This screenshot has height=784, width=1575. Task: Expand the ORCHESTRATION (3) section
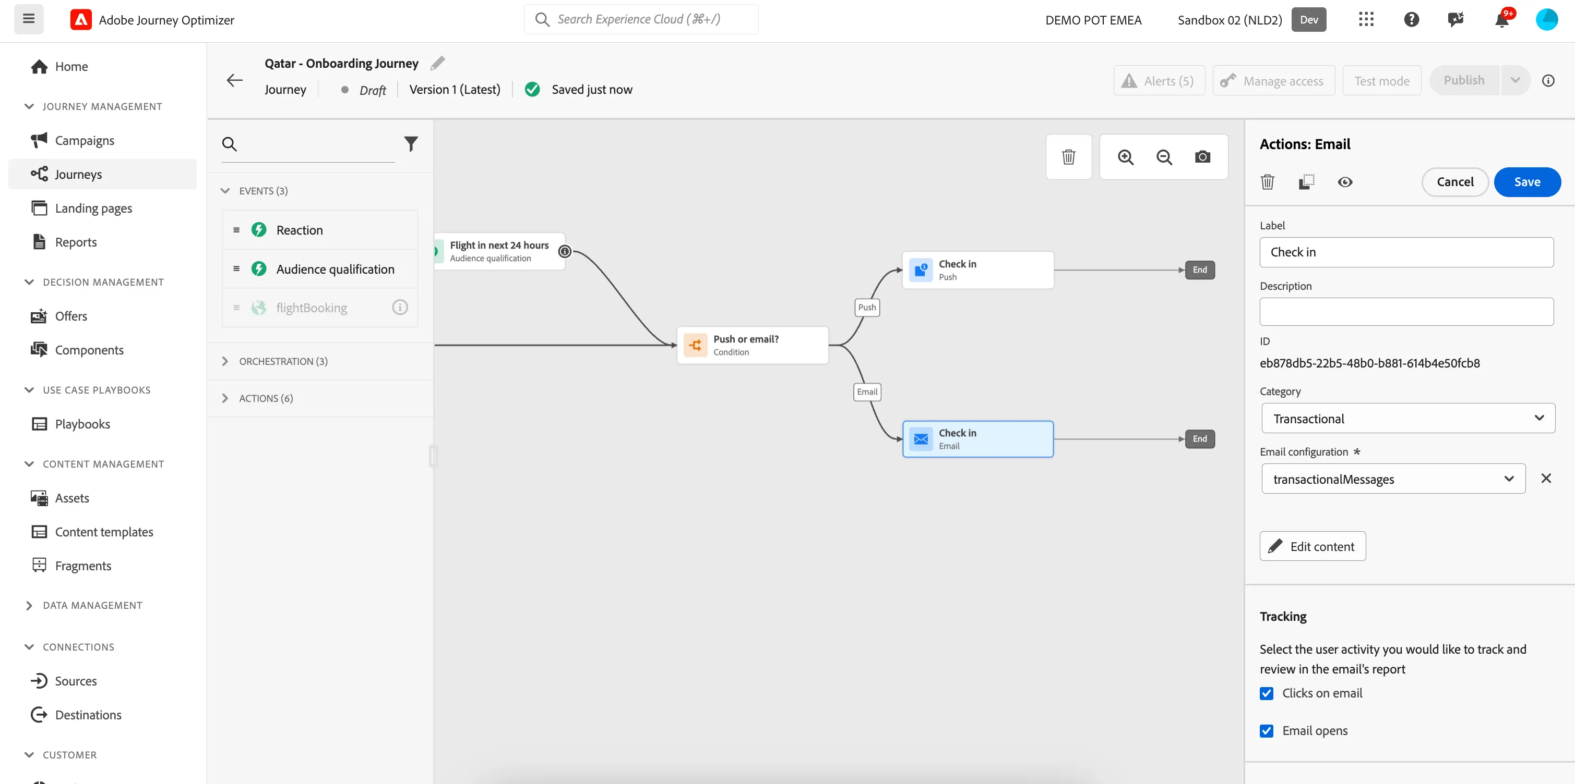pyautogui.click(x=320, y=361)
